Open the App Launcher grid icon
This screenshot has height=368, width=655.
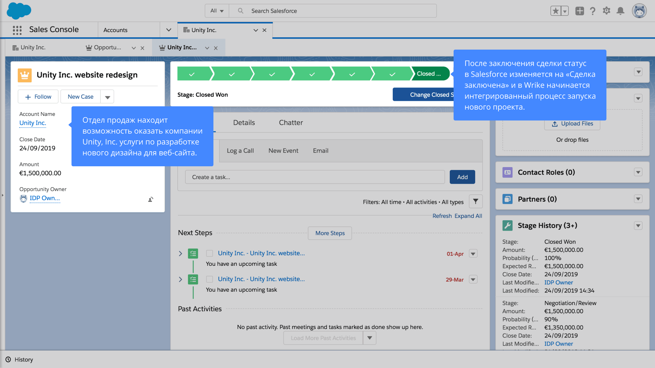pos(17,30)
